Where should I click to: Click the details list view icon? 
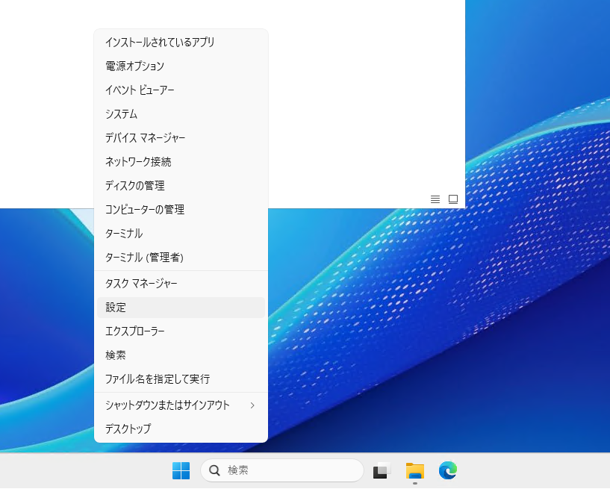pos(435,199)
